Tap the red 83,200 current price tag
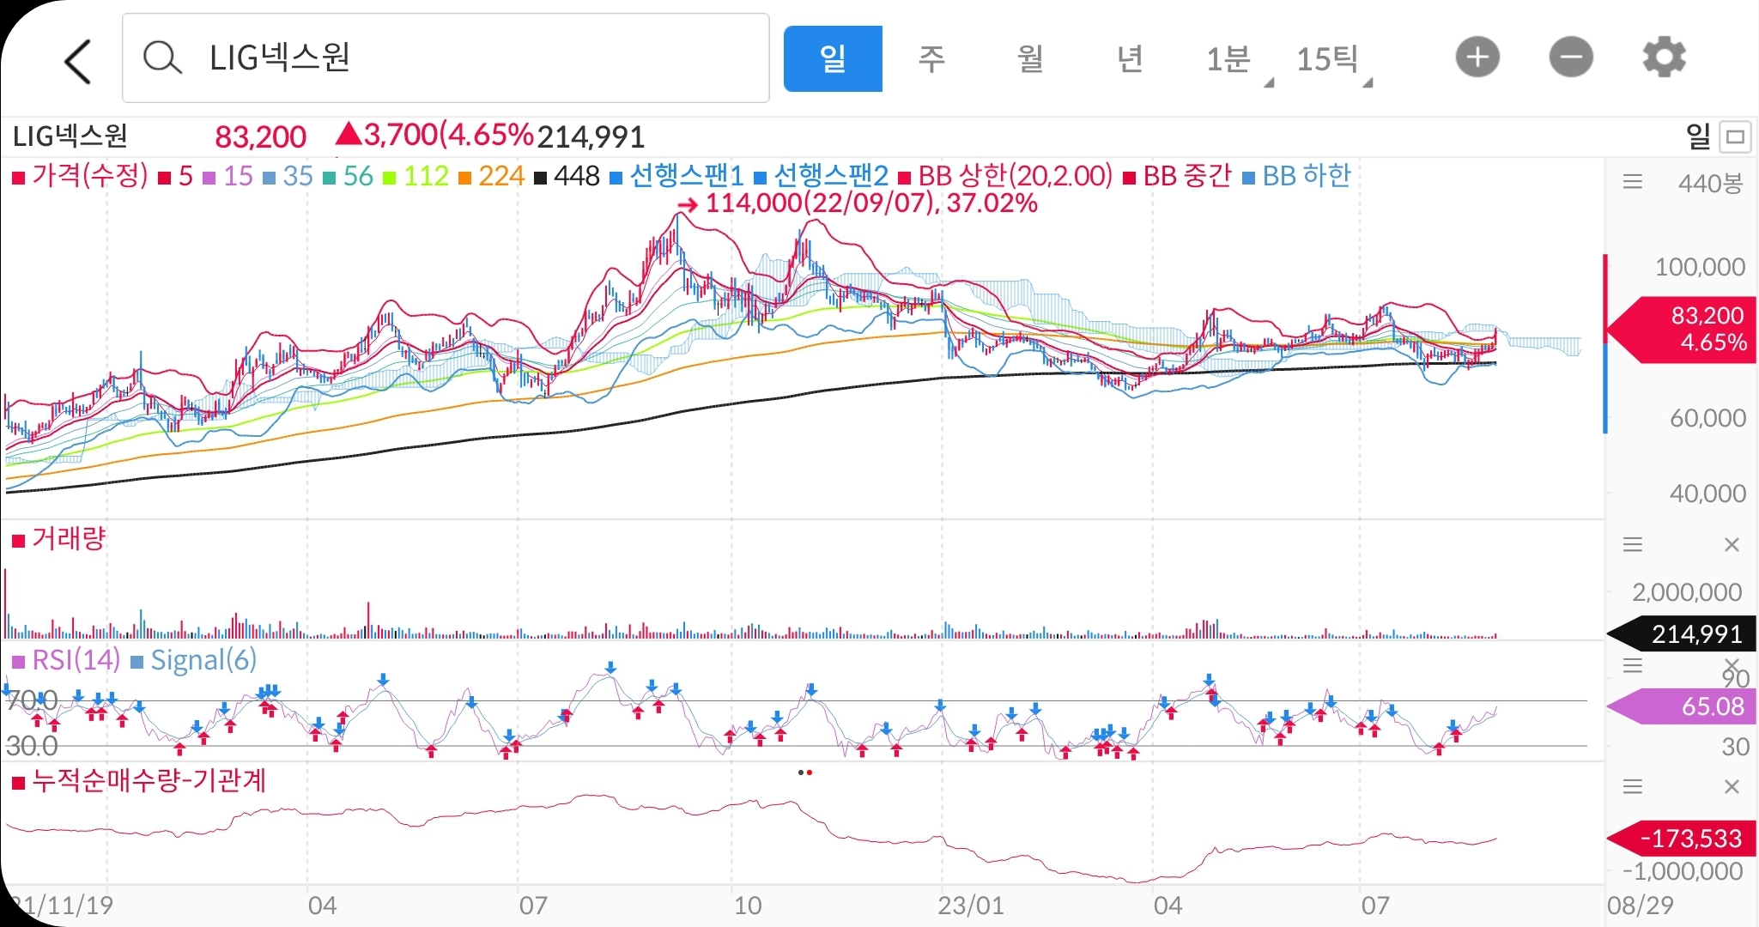The height and width of the screenshot is (927, 1759). tap(1681, 330)
